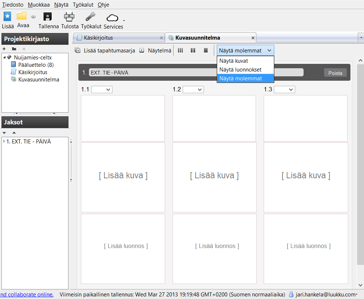This screenshot has width=364, height=299.
Task: Select Kuvasuunnitelma in the project tree
Action: [x=39, y=80]
